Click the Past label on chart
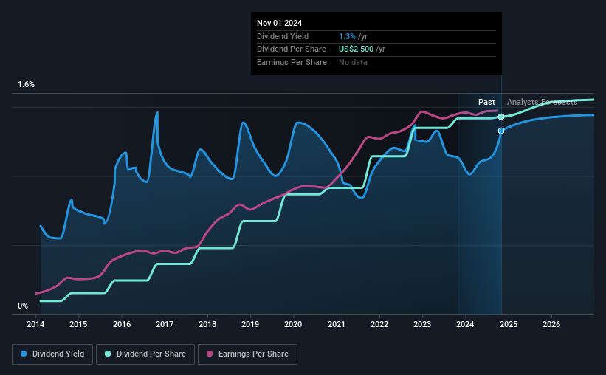 tap(486, 102)
